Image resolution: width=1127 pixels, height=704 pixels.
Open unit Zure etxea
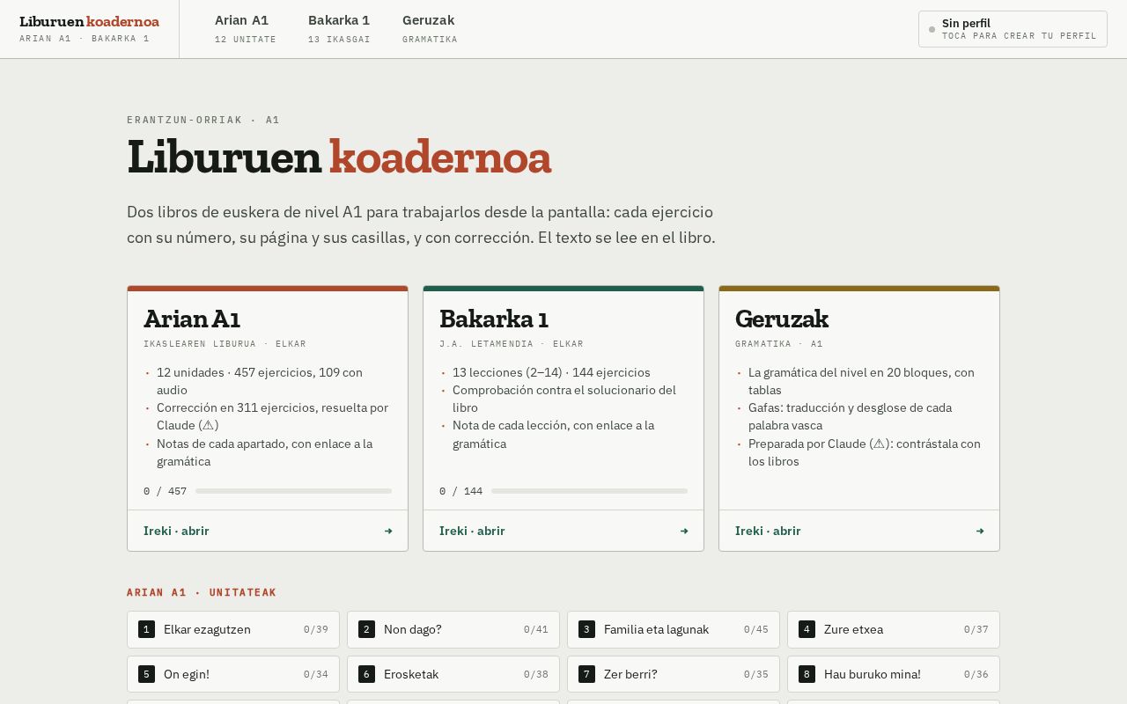tap(894, 629)
